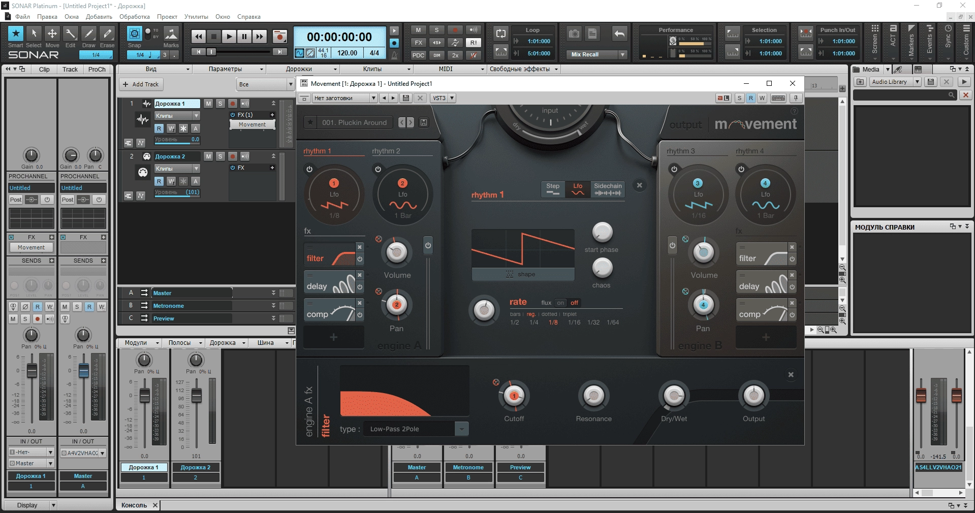Select Step modulation tab
Viewport: 975px width, 513px height.
pos(553,189)
